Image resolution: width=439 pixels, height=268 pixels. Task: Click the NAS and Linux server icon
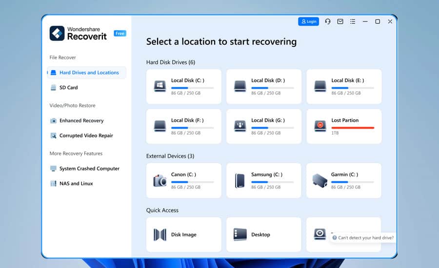click(x=53, y=184)
